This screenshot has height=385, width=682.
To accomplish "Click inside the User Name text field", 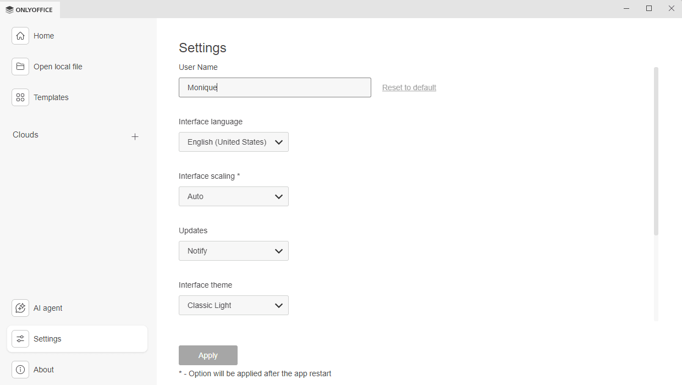I will click(x=274, y=87).
